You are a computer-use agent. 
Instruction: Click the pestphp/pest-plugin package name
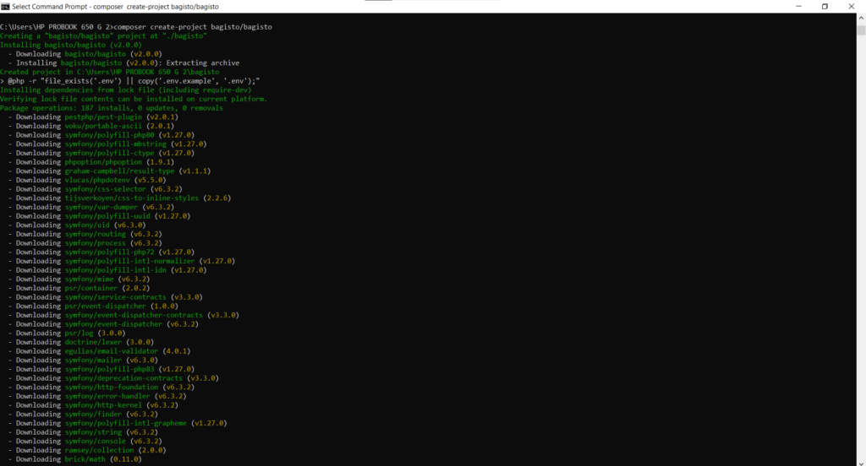(101, 117)
